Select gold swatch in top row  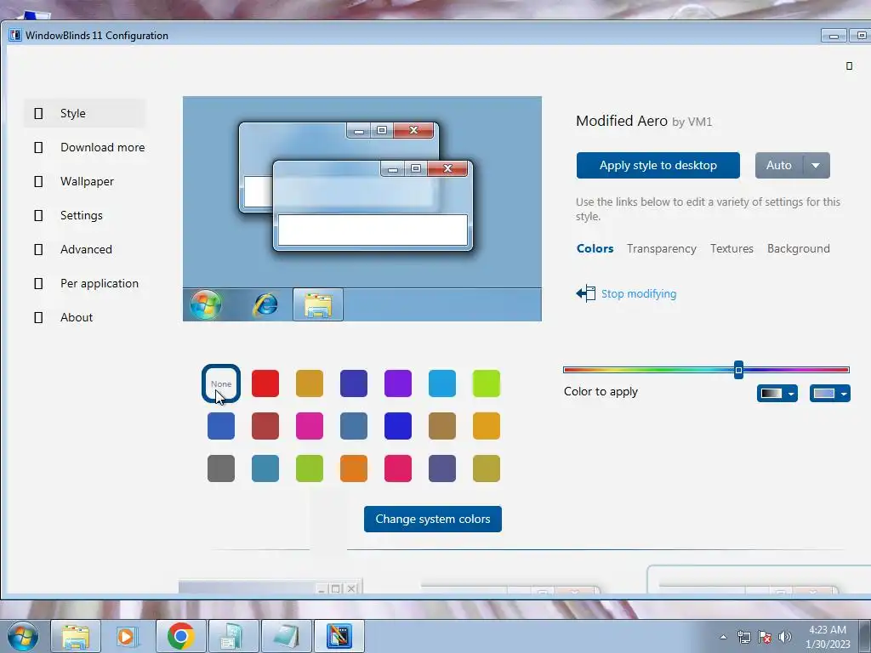click(x=310, y=383)
